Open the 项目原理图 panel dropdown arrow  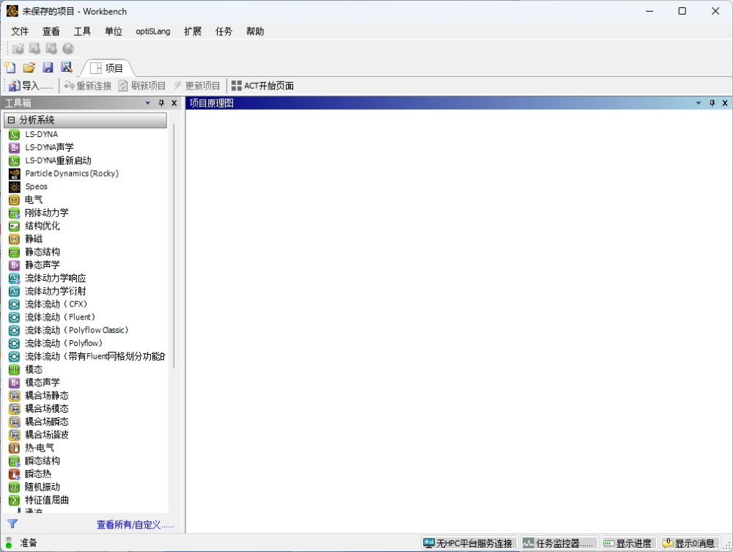(699, 103)
